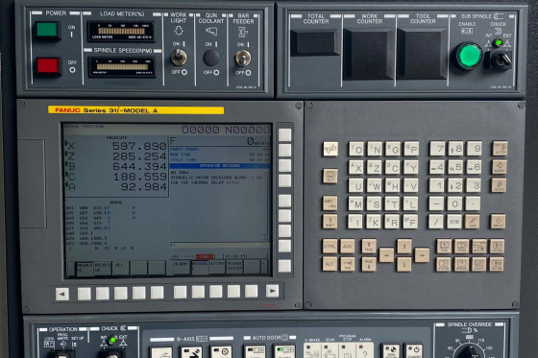Open the OFS/SET offset setting key
This screenshot has height=358, width=538.
pos(479,247)
